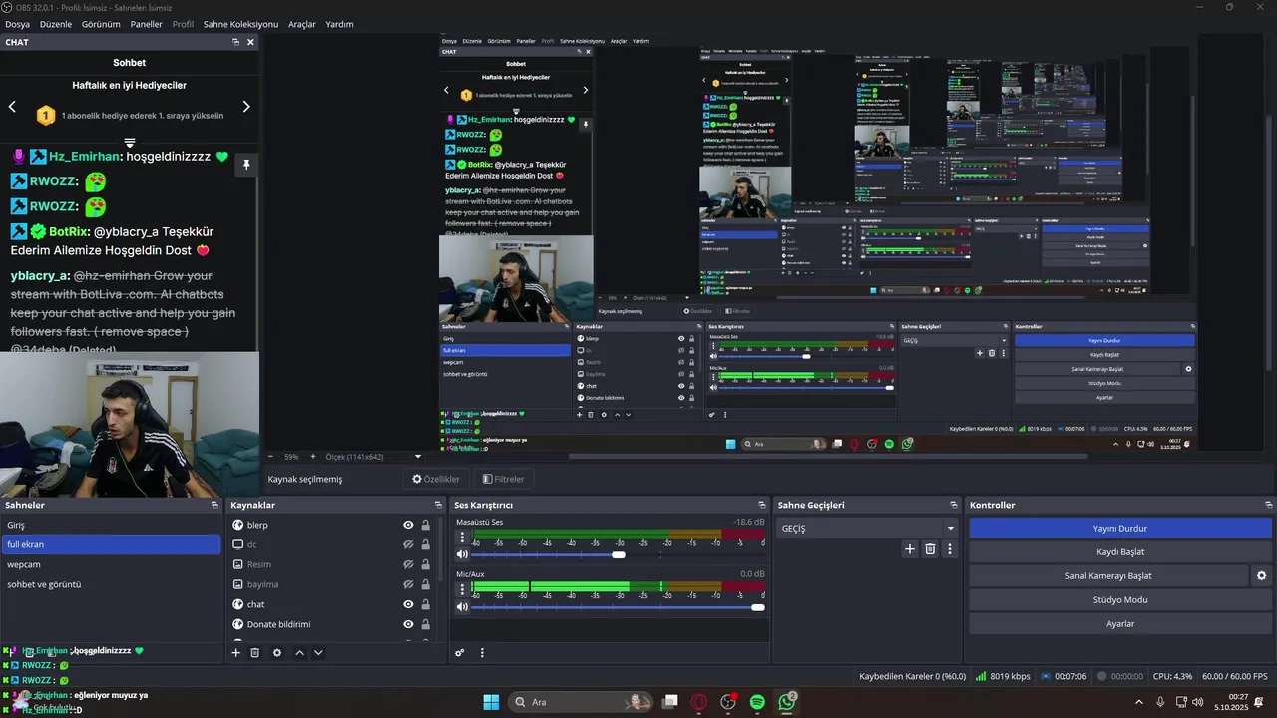Screen dimensions: 1277x718
Task: Click the pin icon on the pinned chat message
Action: [245, 165]
